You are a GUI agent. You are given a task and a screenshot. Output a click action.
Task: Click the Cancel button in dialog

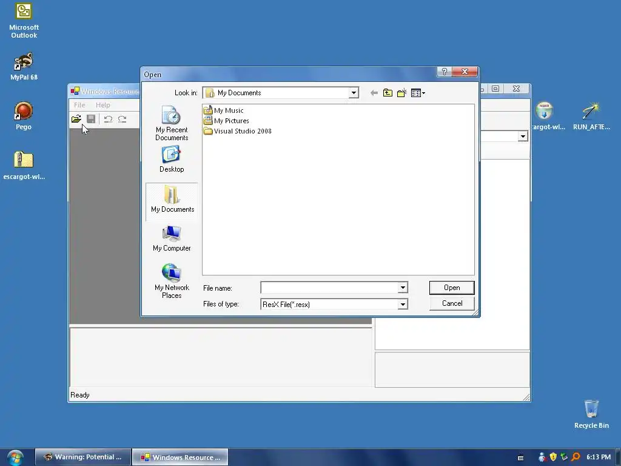[x=452, y=303]
